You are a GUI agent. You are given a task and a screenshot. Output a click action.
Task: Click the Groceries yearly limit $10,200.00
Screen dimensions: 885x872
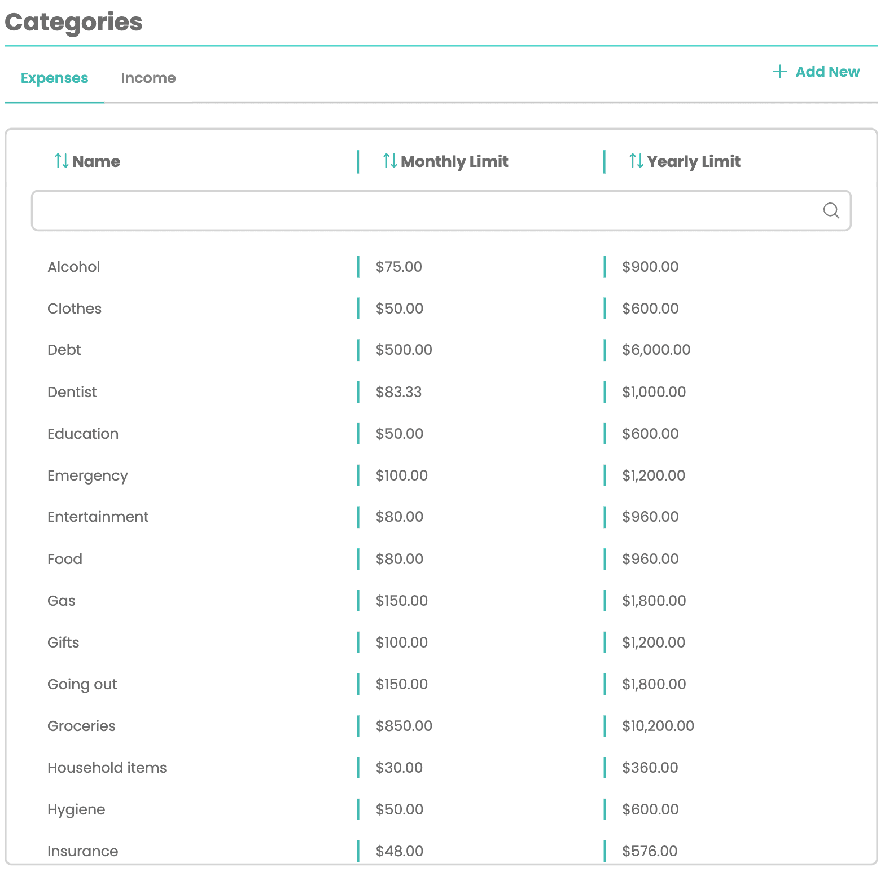pyautogui.click(x=658, y=726)
